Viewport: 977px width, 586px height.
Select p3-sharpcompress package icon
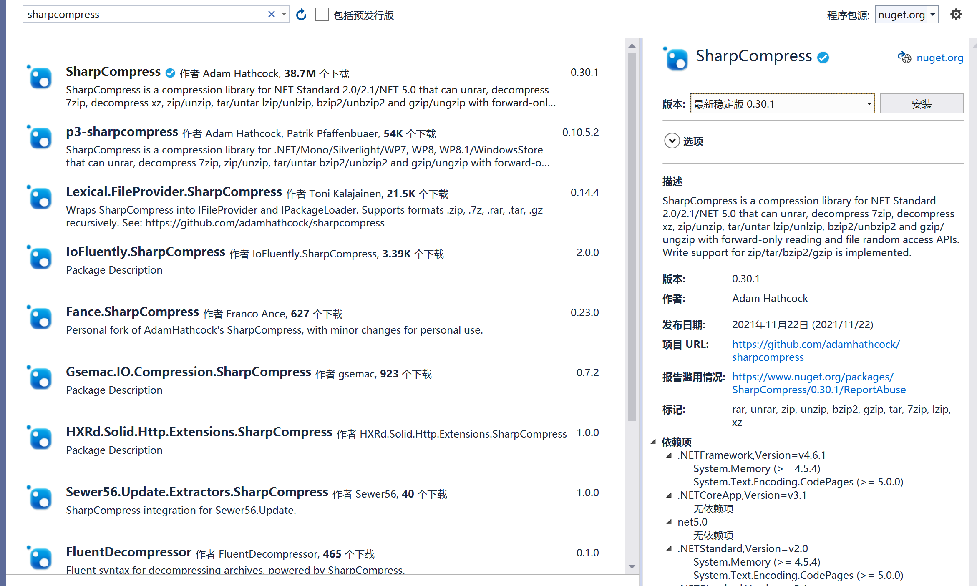point(39,138)
